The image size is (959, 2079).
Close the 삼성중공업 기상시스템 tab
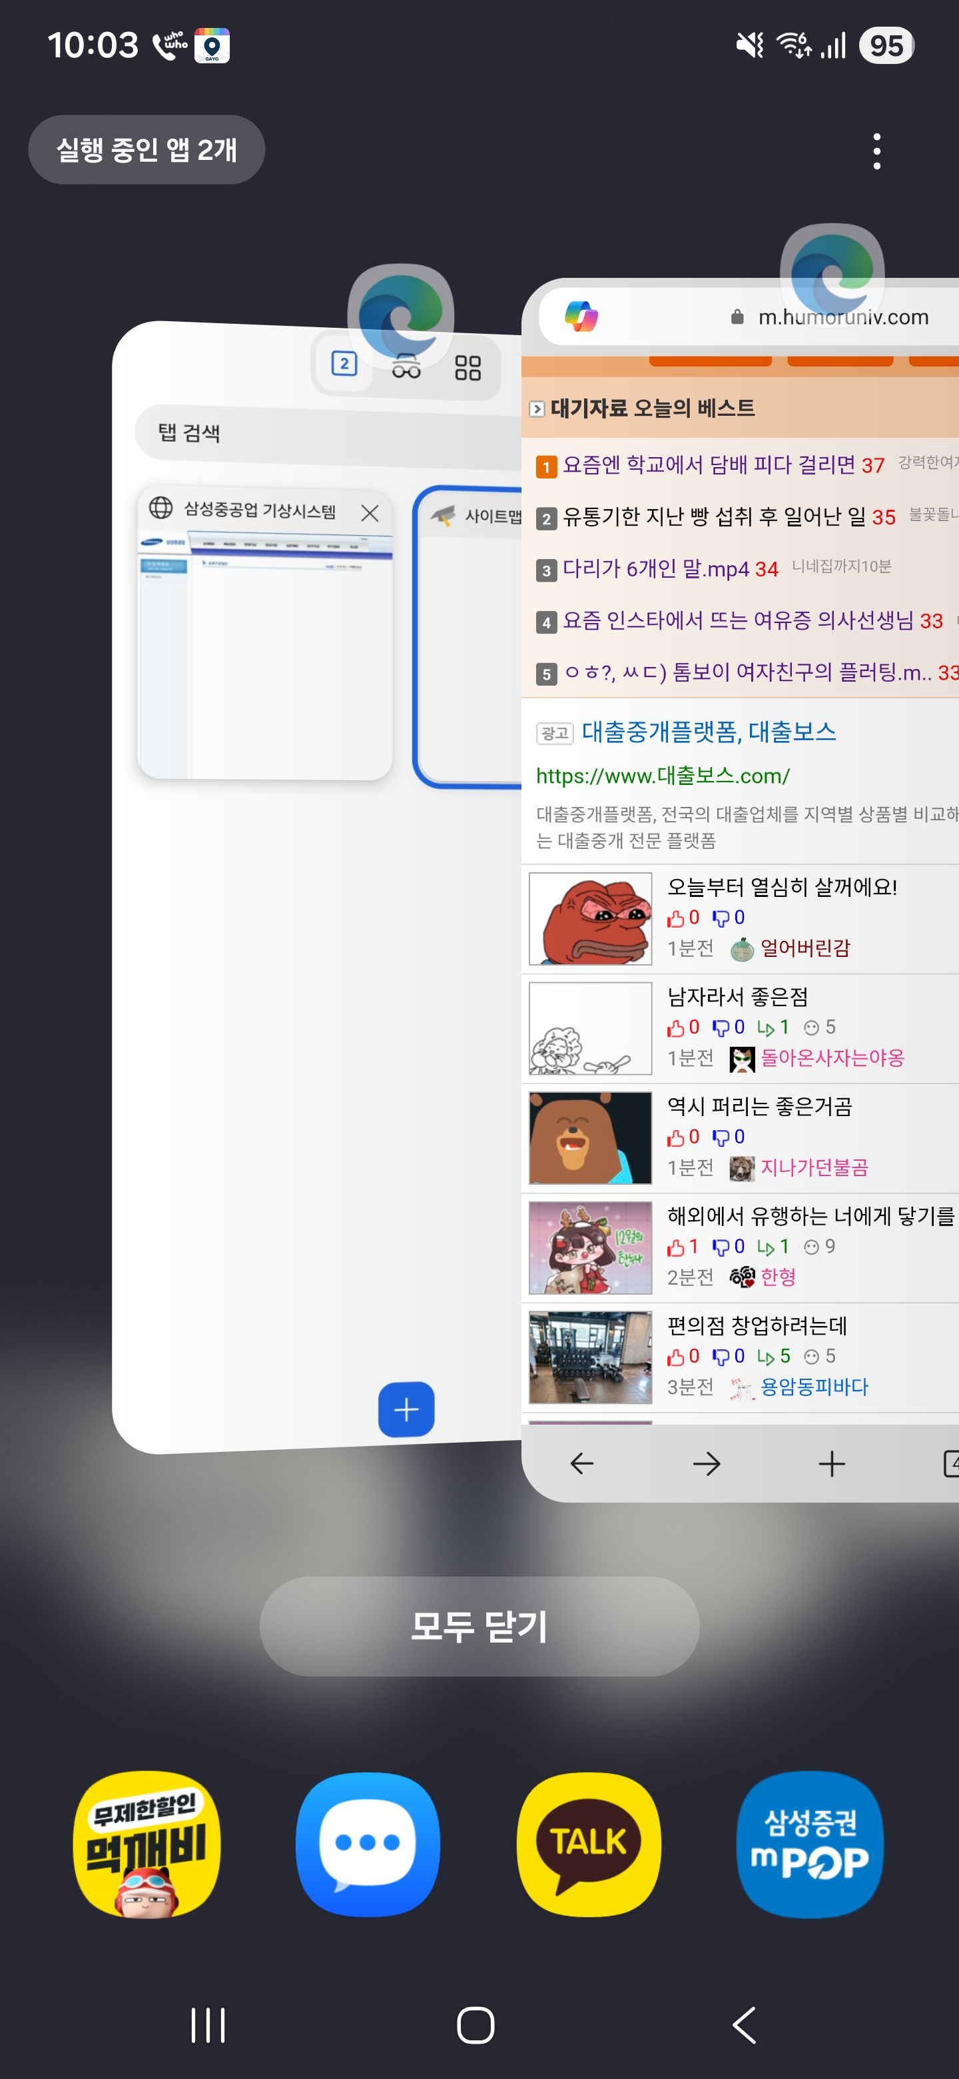tap(370, 512)
